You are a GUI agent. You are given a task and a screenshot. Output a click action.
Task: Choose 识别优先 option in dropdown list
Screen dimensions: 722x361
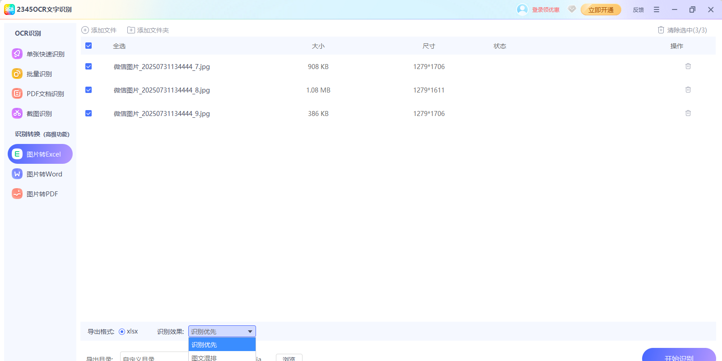[222, 345]
